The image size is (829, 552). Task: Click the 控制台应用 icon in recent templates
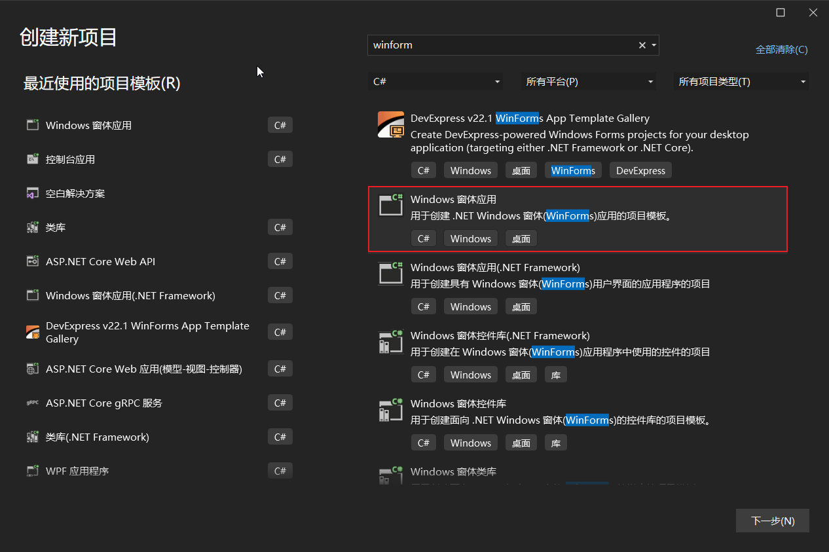point(32,158)
